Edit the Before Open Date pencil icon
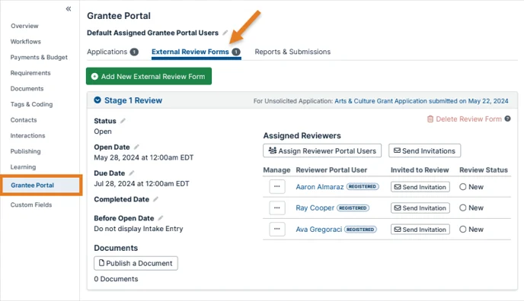524x301 pixels. pyautogui.click(x=161, y=218)
